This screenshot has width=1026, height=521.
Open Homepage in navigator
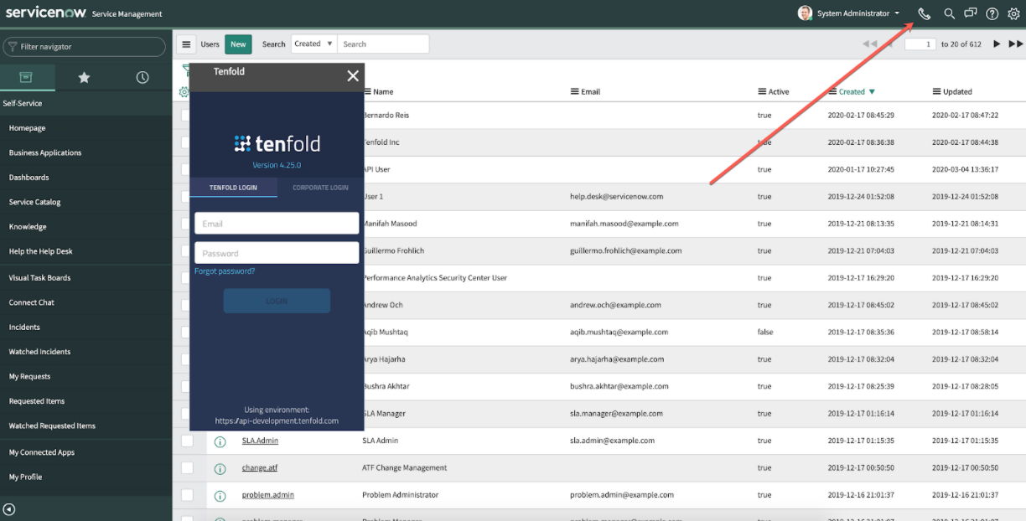click(28, 128)
